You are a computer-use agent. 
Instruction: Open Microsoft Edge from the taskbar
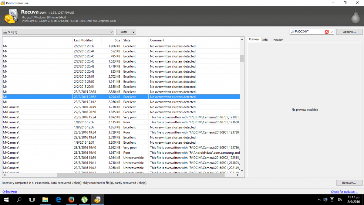click(x=58, y=200)
